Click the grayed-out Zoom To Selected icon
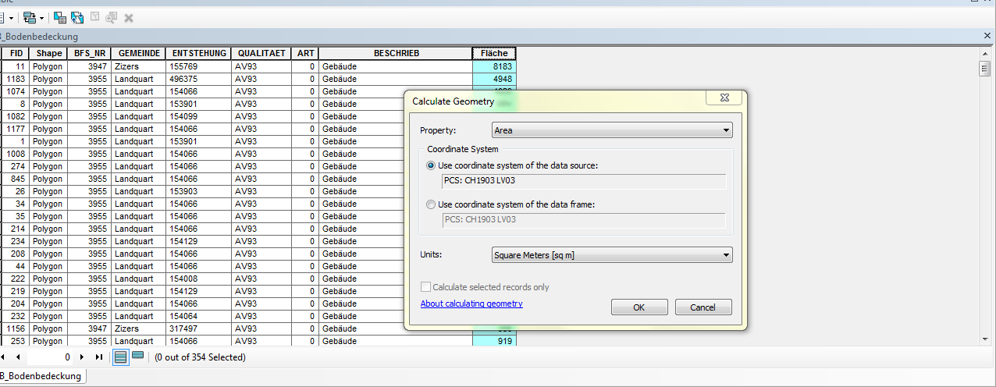 (112, 17)
